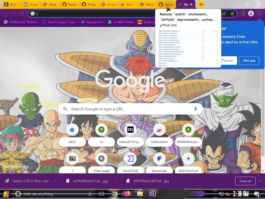Viewport: 265px width, 199px height.
Task: Open the action center notifications
Action: [257, 194]
